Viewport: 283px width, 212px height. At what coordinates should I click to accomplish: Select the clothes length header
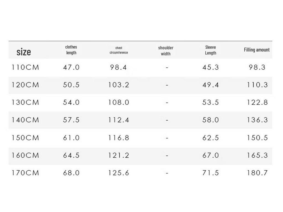(71, 50)
